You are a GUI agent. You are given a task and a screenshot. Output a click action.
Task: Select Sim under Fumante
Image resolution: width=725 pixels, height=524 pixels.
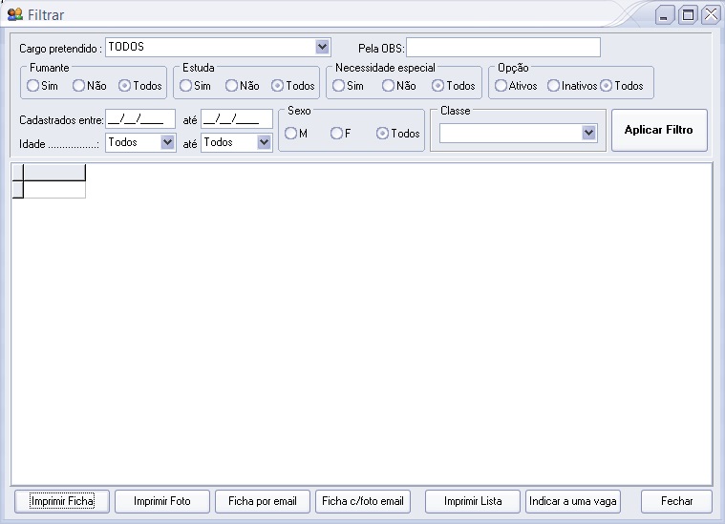click(x=33, y=86)
